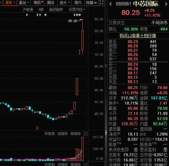
Task: Click the 卖一 volume 537
Action: click(x=153, y=59)
